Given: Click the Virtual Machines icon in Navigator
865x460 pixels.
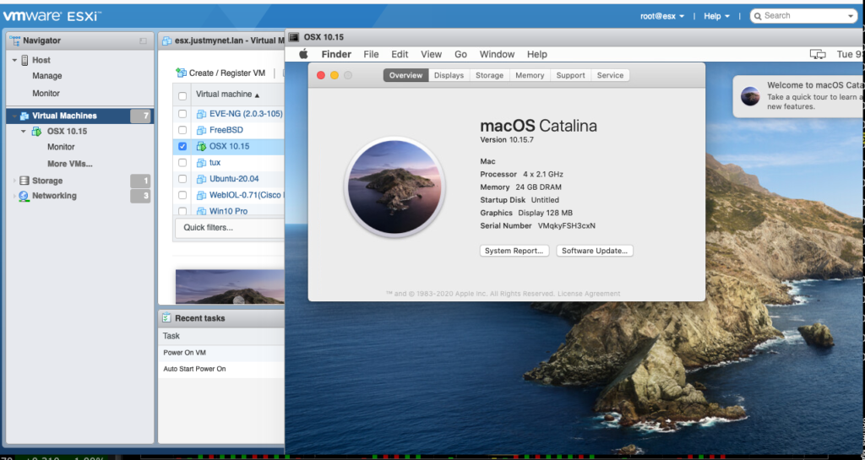Looking at the screenshot, I should tap(24, 116).
